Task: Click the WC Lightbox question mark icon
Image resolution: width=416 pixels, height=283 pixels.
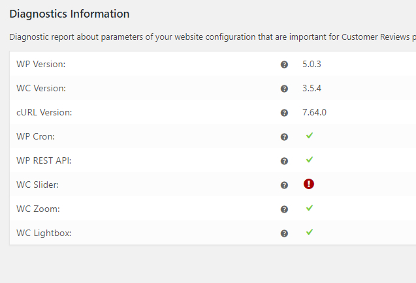Action: (284, 233)
